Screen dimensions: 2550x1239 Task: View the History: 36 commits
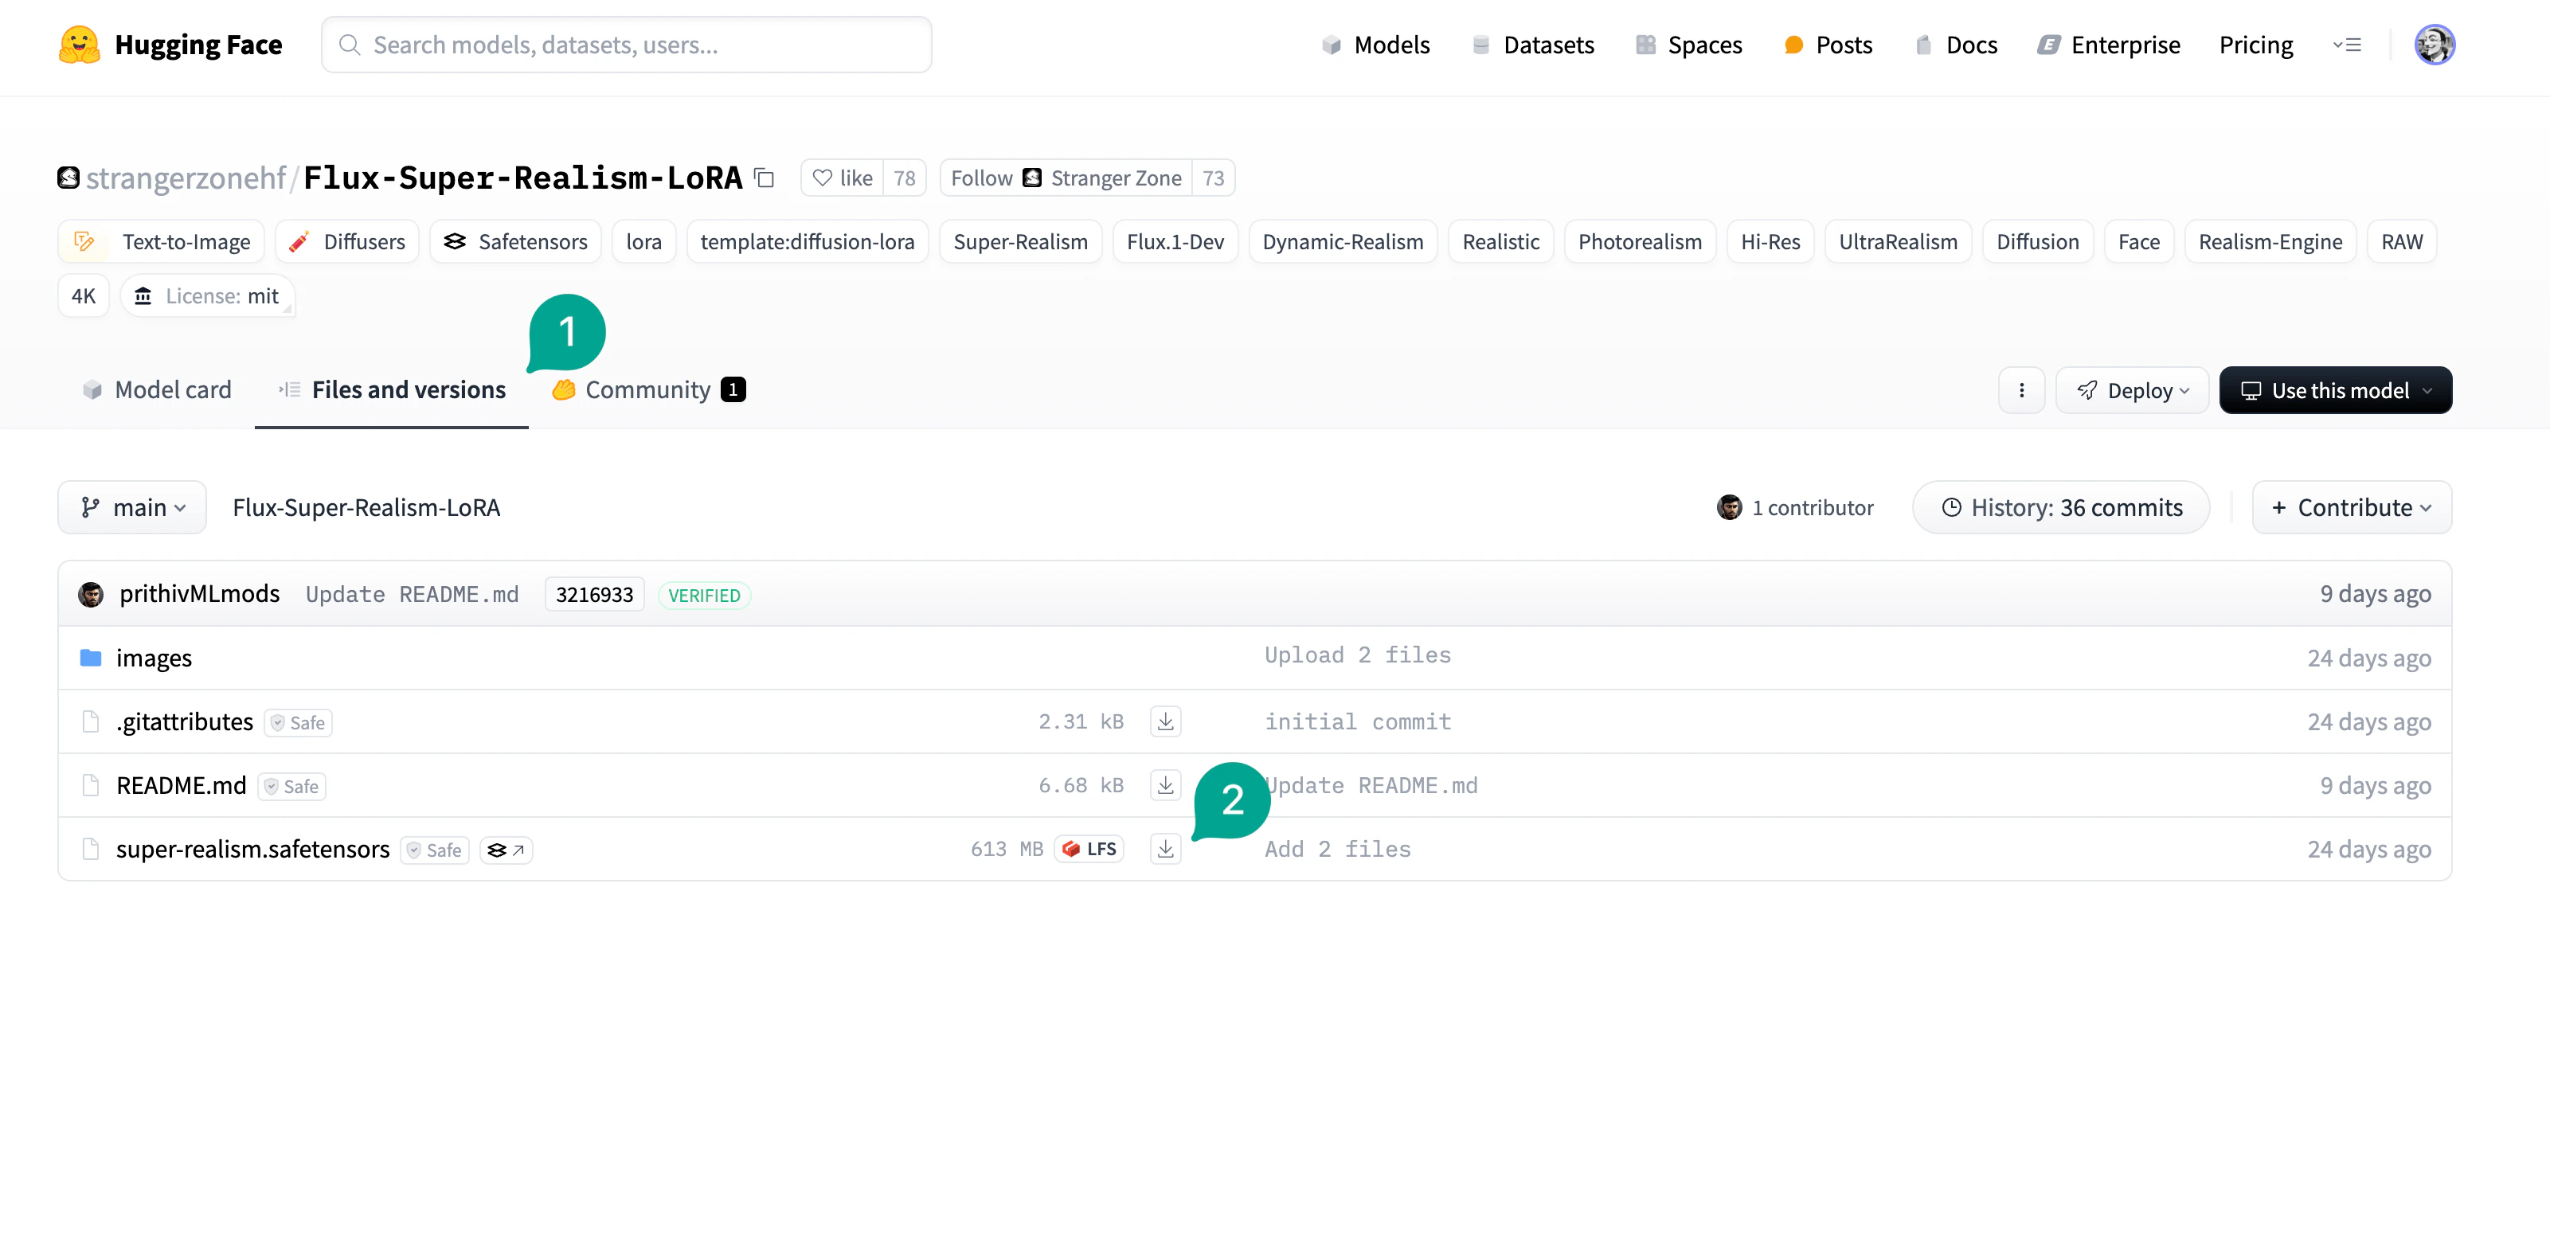coord(2060,506)
